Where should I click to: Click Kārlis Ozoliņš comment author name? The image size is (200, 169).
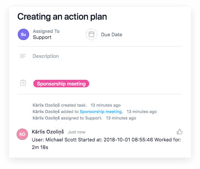[48, 132]
